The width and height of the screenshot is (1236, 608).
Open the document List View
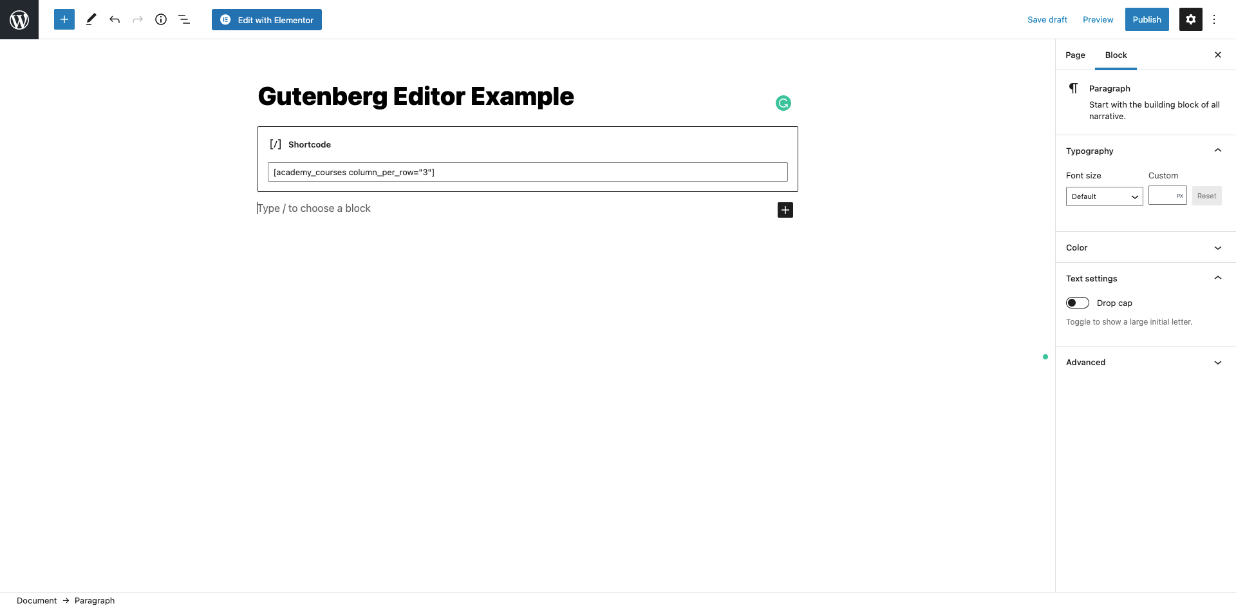184,19
